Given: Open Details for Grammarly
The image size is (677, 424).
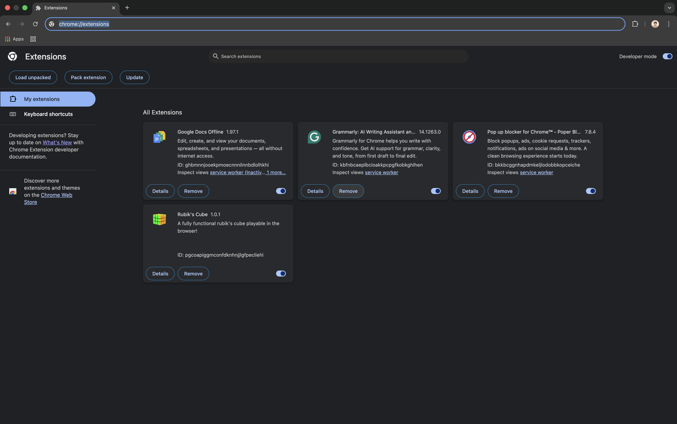Looking at the screenshot, I should click(315, 191).
